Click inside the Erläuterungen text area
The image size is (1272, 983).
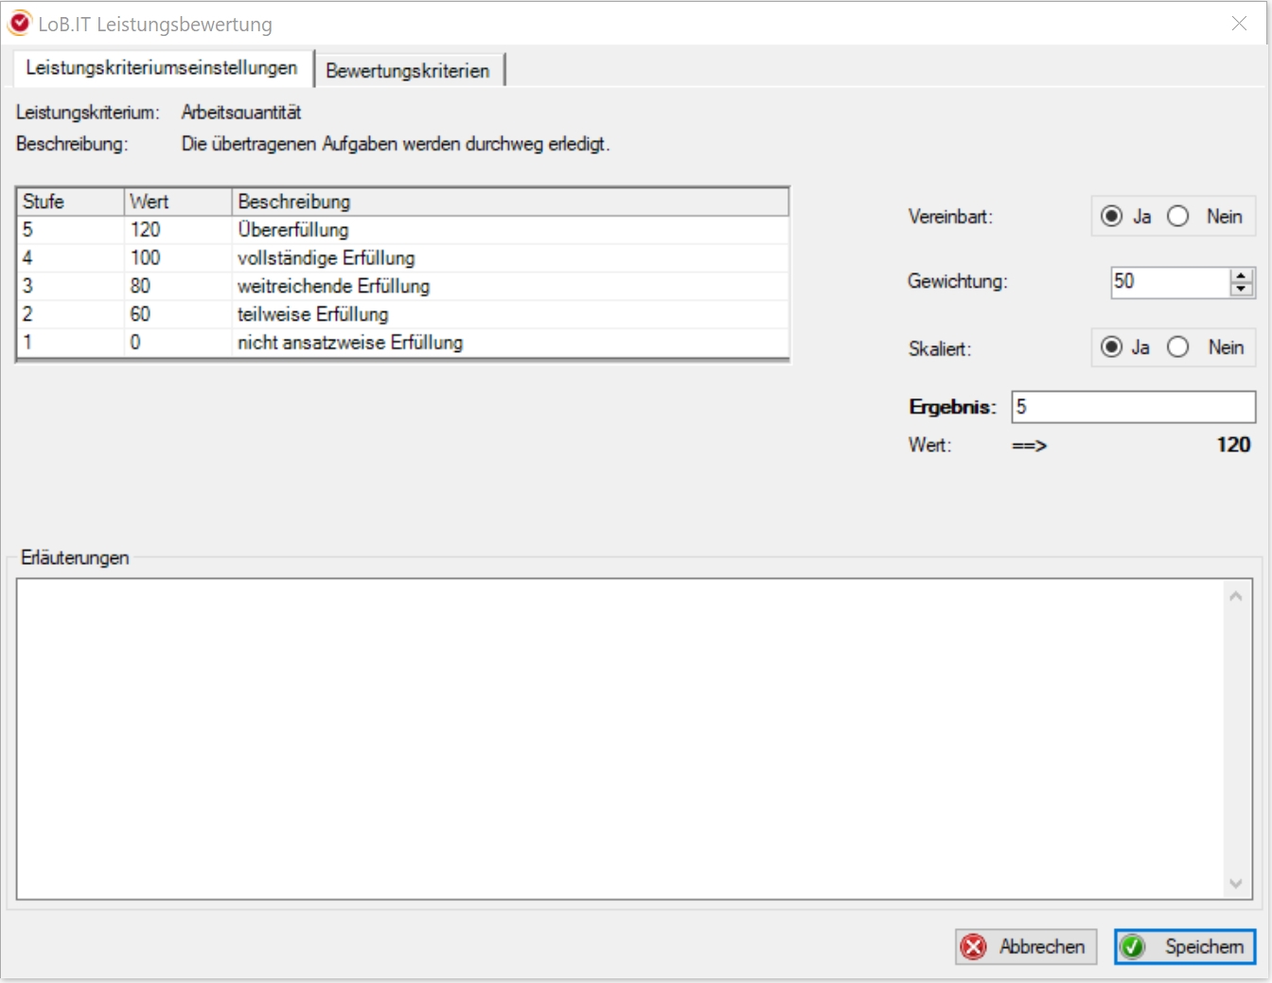620,739
